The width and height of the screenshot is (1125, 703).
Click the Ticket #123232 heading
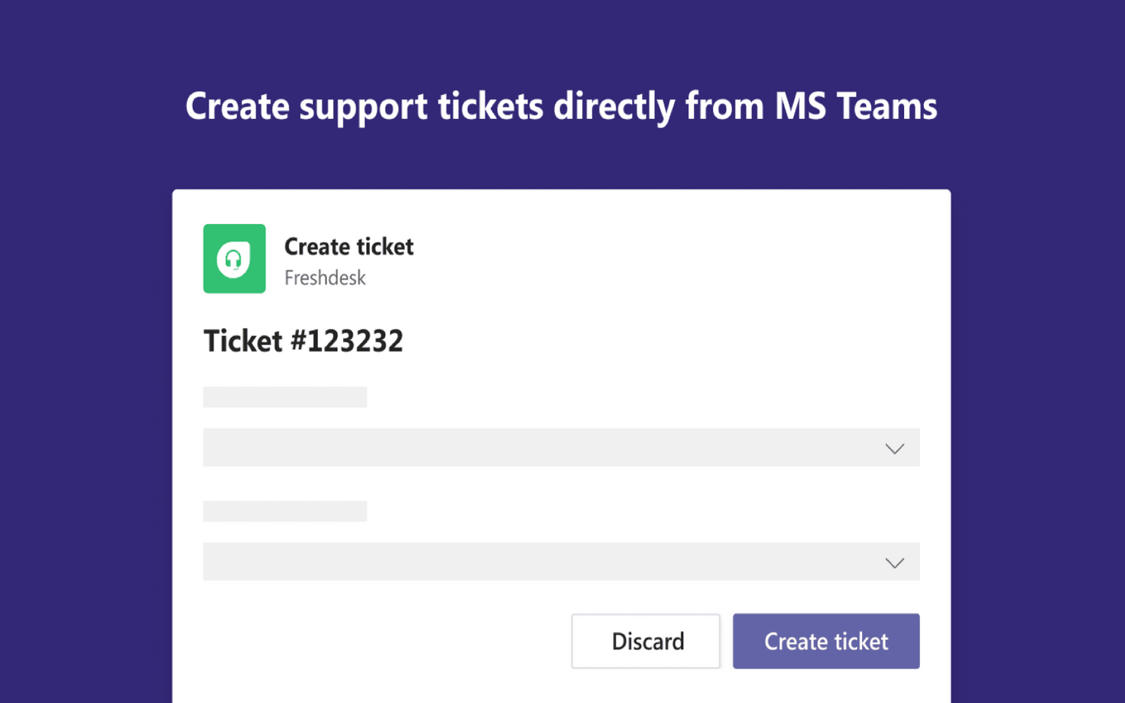click(304, 341)
